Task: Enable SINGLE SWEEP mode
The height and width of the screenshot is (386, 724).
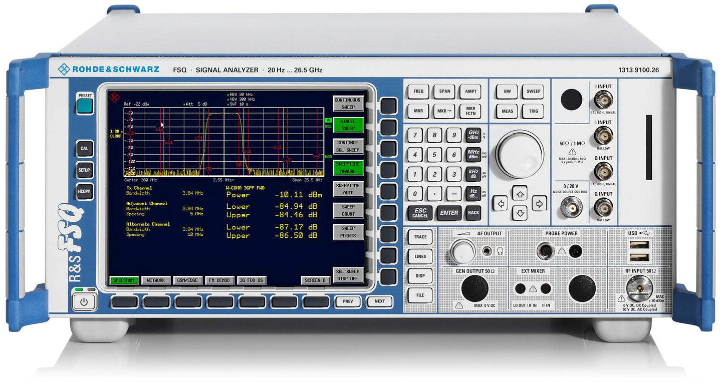Action: point(348,124)
